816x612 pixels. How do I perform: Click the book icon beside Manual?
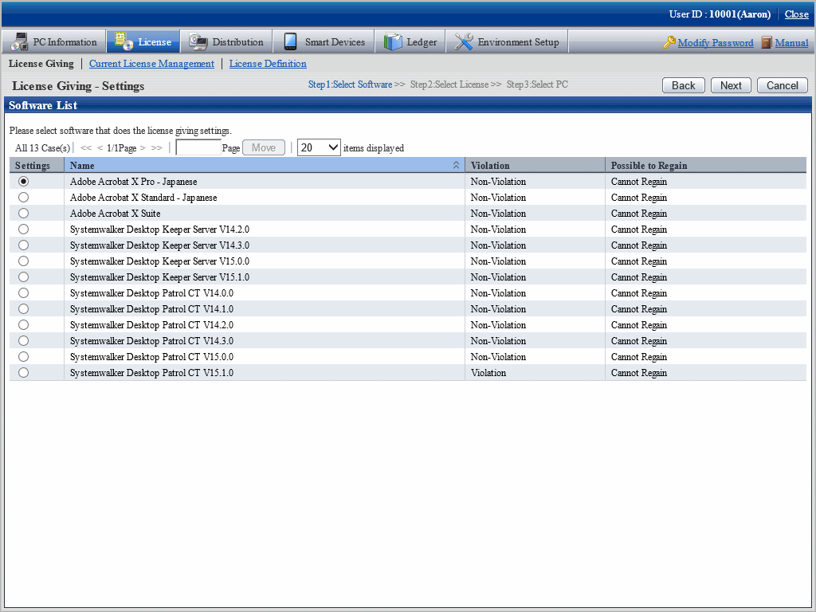pos(766,42)
